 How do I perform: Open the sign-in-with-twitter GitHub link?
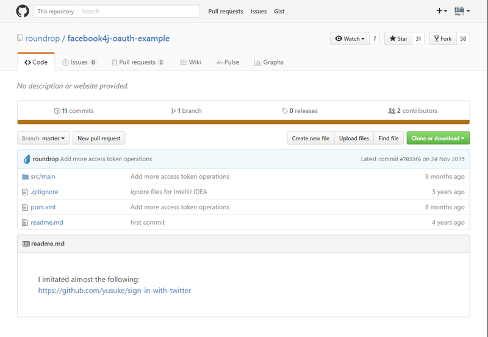coord(115,291)
